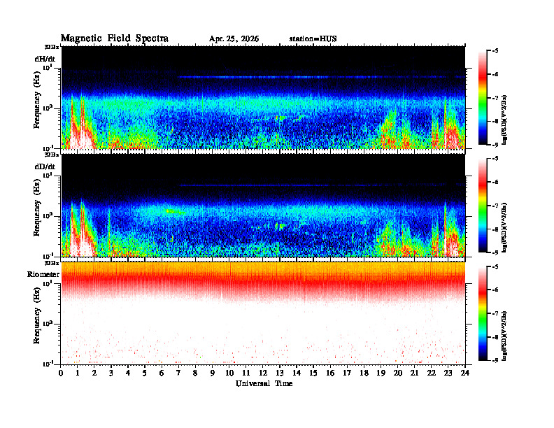This screenshot has width=554, height=428.
Task: Select the "dD/dt" panel label
Action: click(x=45, y=166)
